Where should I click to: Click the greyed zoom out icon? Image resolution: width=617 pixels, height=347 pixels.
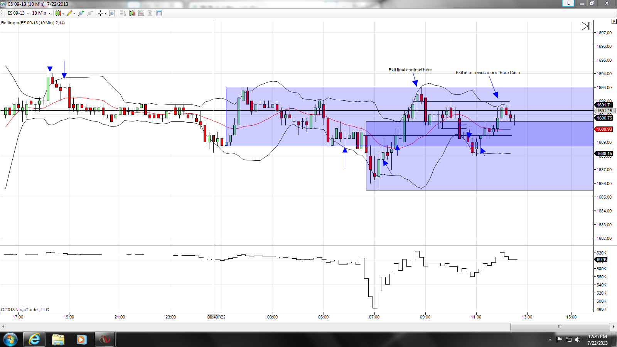click(90, 13)
